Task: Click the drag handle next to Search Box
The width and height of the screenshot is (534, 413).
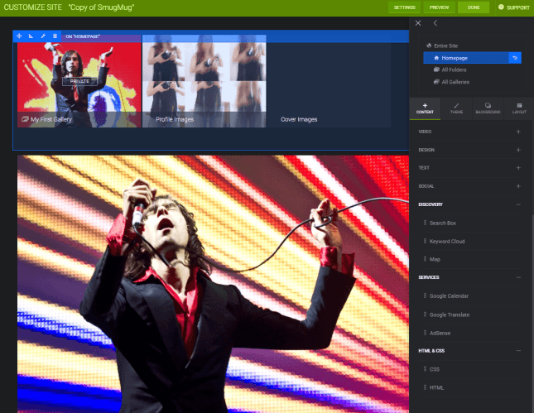Action: coord(425,223)
